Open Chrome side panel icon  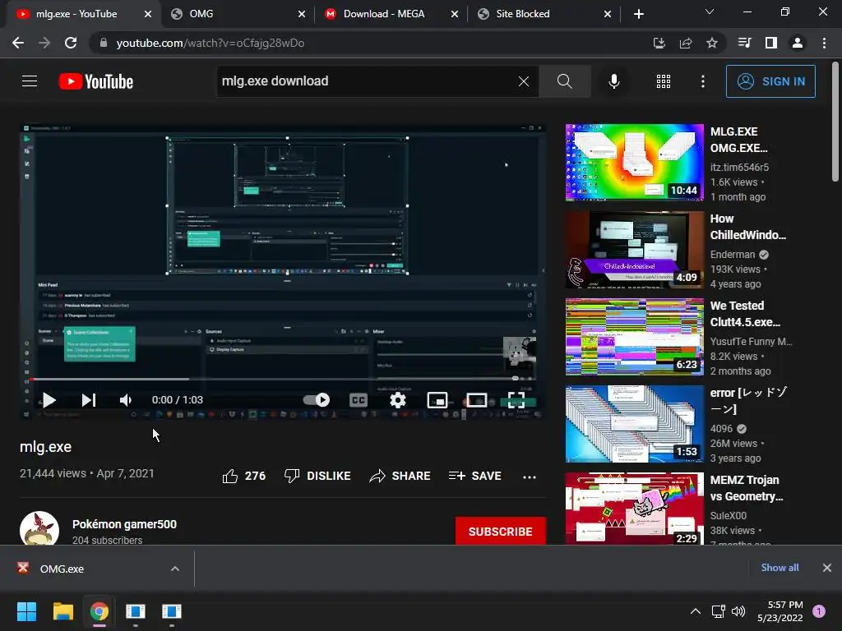[771, 43]
